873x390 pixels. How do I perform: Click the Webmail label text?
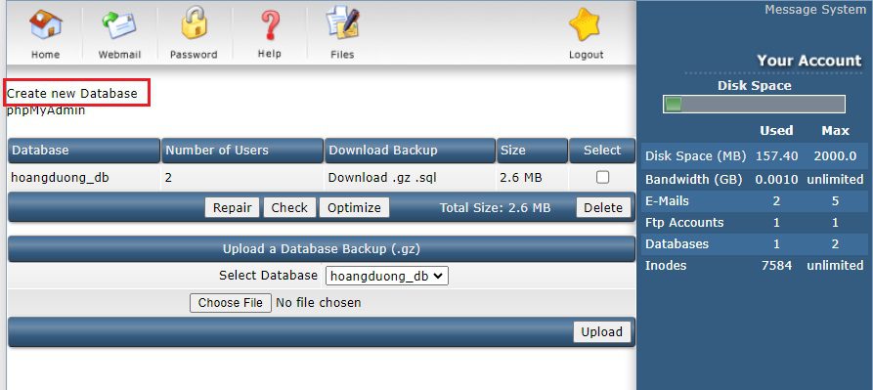(x=119, y=55)
